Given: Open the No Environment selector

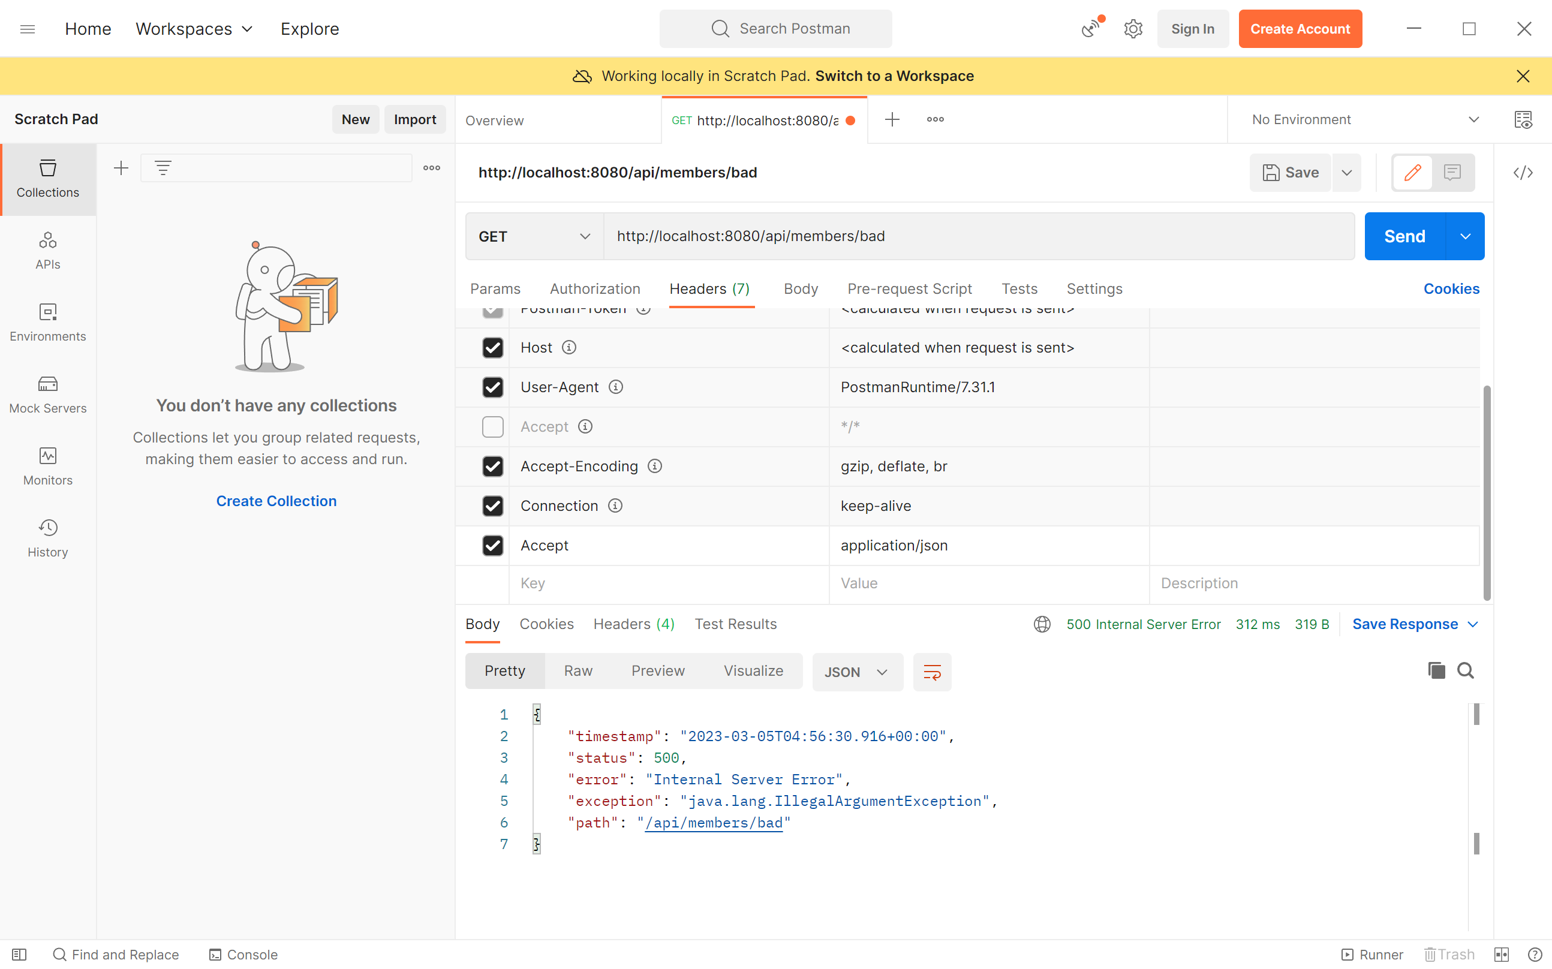Looking at the screenshot, I should click(x=1365, y=120).
